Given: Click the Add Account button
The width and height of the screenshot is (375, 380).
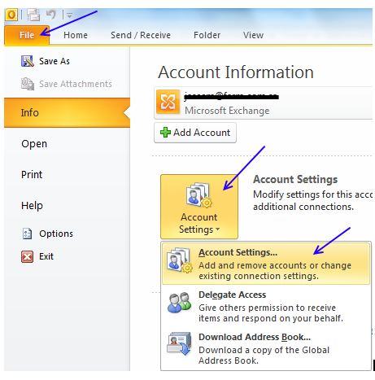Looking at the screenshot, I should [x=195, y=133].
